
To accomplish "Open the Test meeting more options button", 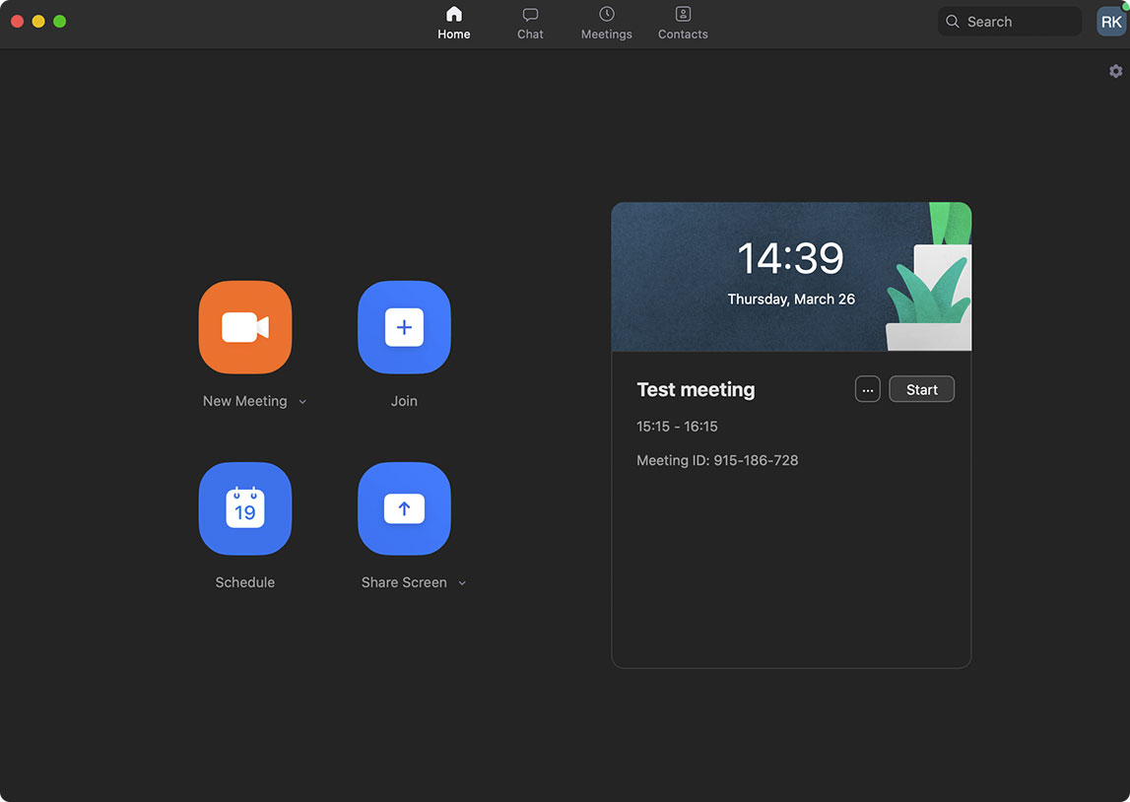I will click(x=867, y=389).
